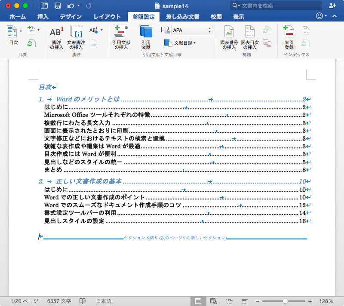Viewport: 344px width, 306px height.
Task: Click TOC entry 正しい文書作成の基本
Action: [175, 181]
